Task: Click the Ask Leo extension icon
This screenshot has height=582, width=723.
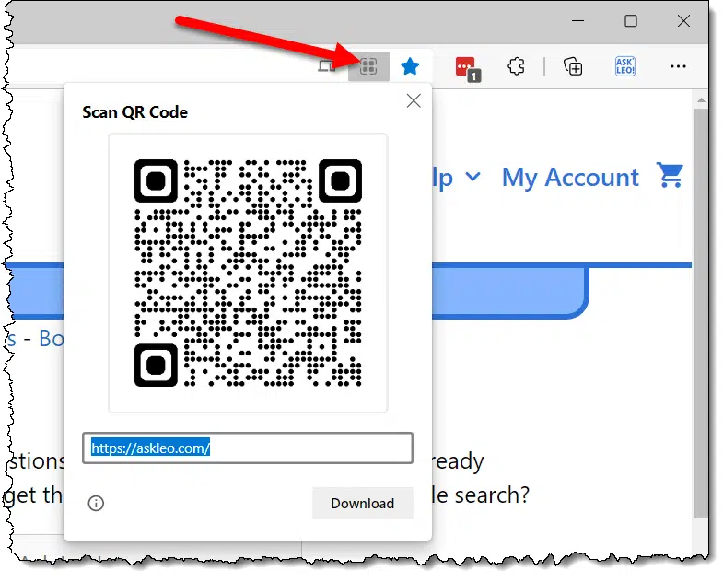Action: tap(624, 66)
